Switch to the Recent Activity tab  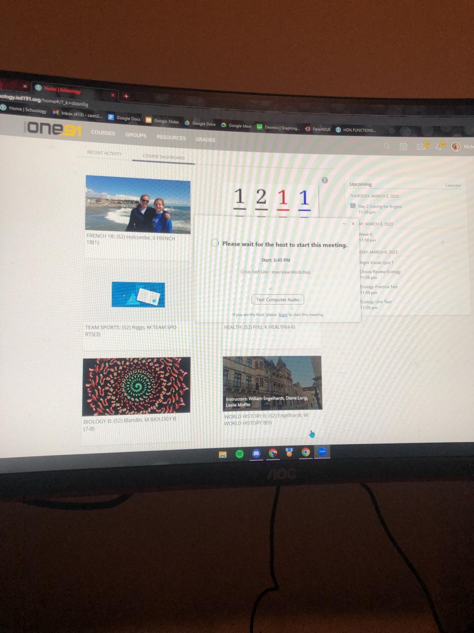point(104,153)
